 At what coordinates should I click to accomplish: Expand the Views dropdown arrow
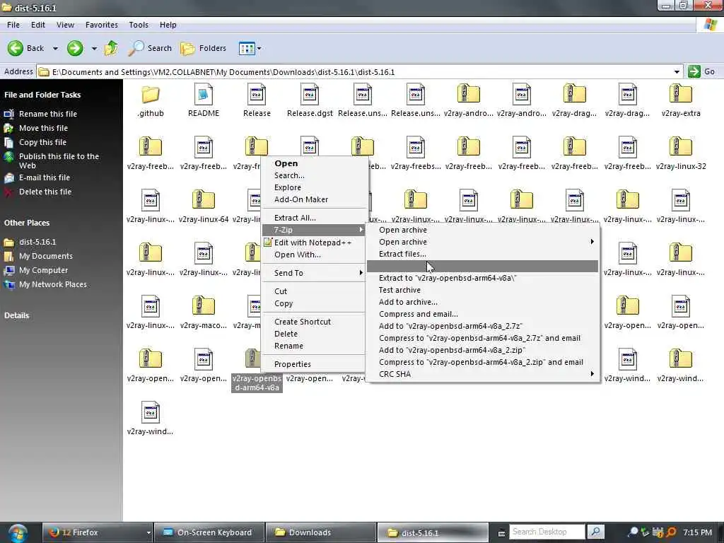[259, 48]
